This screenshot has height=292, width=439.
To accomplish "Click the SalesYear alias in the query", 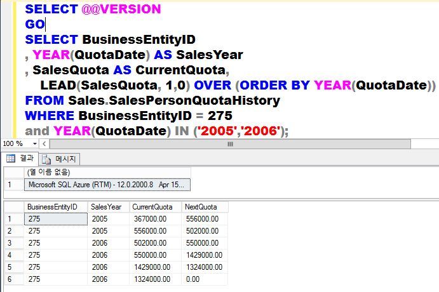I will (210, 55).
